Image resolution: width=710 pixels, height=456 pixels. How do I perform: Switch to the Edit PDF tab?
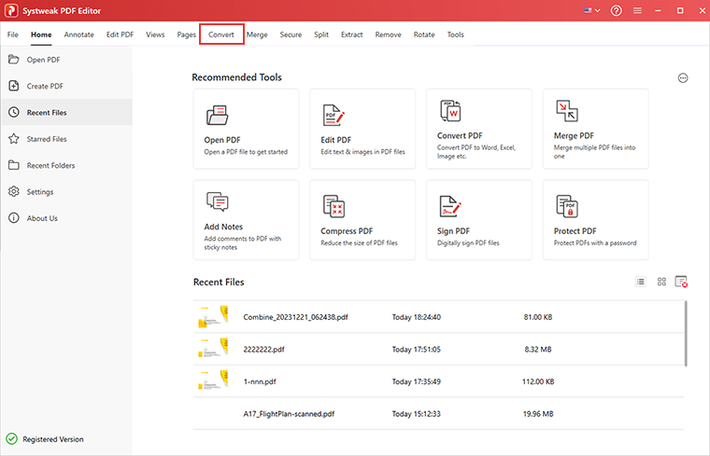[x=120, y=35]
